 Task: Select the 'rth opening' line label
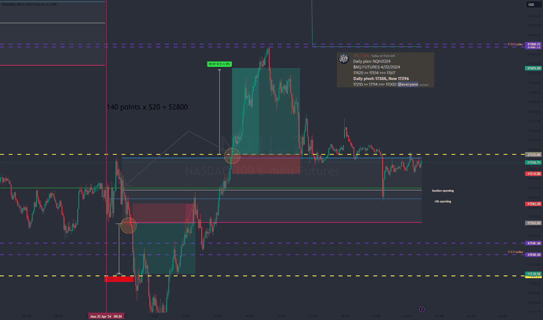click(x=443, y=201)
